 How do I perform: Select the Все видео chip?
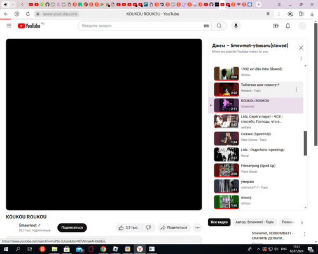point(219,222)
